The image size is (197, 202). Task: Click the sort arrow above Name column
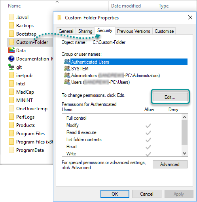(x=57, y=2)
